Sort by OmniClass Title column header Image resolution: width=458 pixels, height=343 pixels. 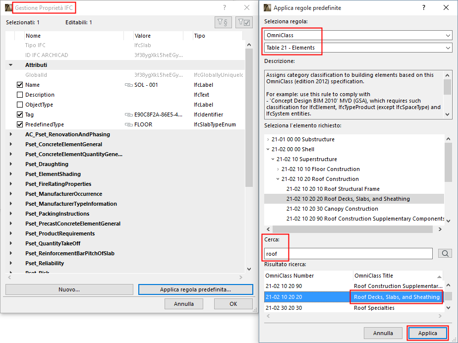(x=398, y=276)
